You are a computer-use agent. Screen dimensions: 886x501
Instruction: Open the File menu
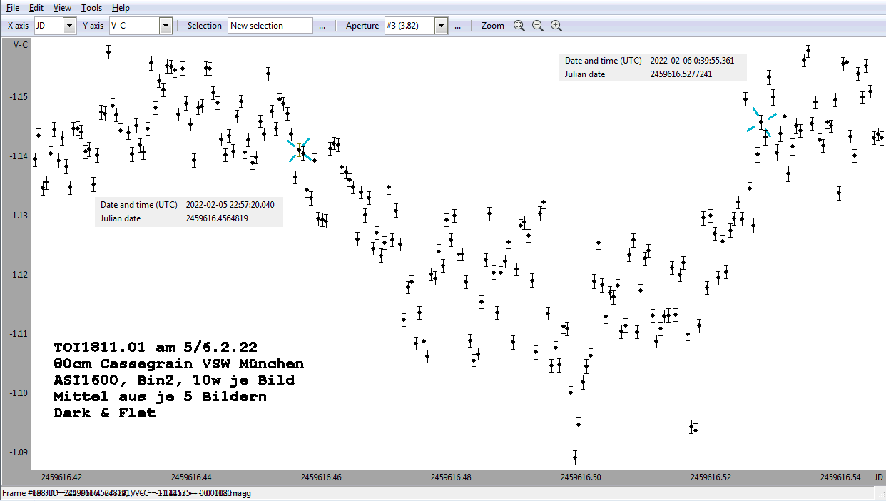point(13,8)
